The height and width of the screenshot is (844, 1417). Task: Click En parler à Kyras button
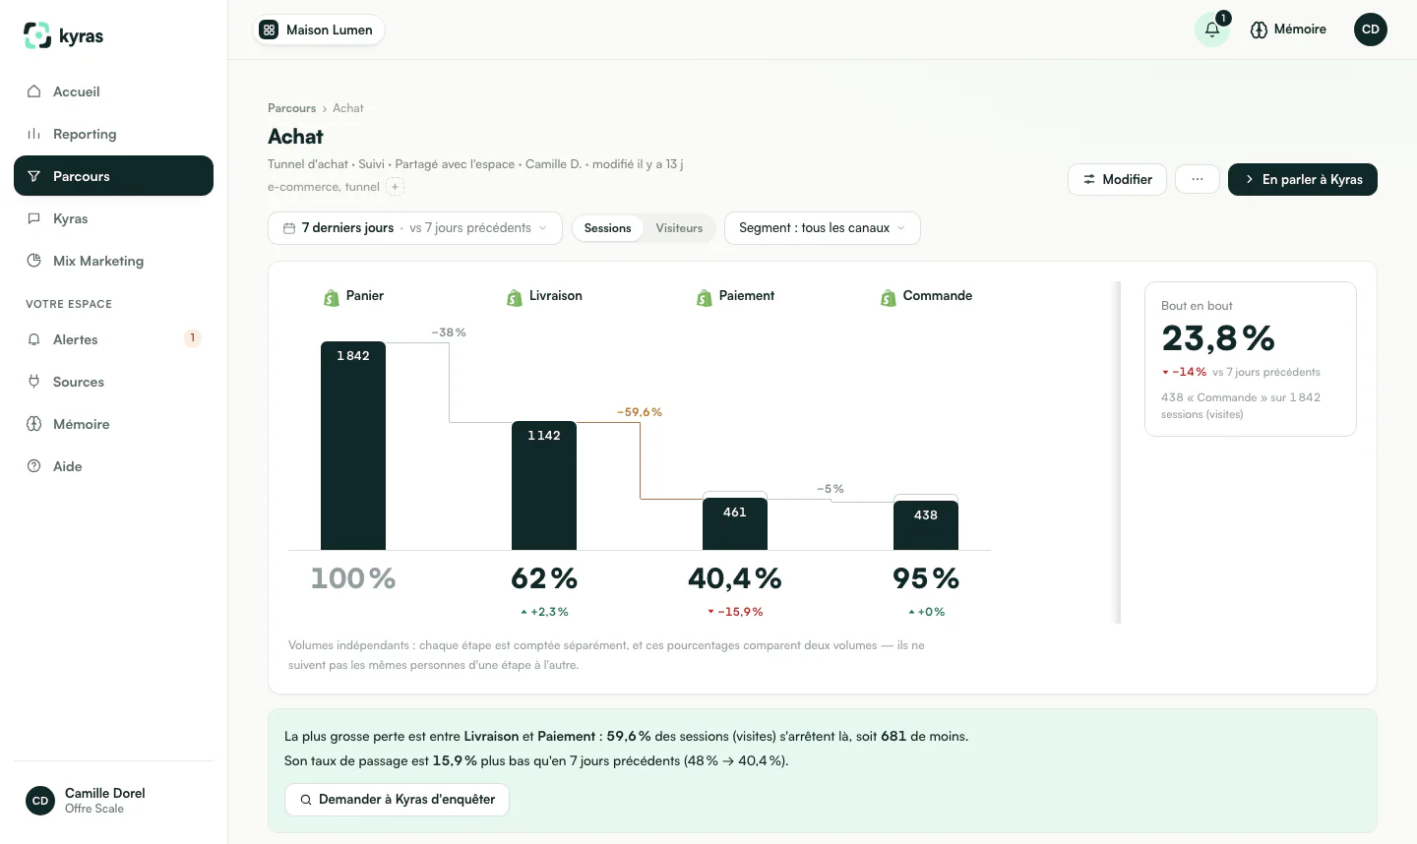[x=1303, y=179]
